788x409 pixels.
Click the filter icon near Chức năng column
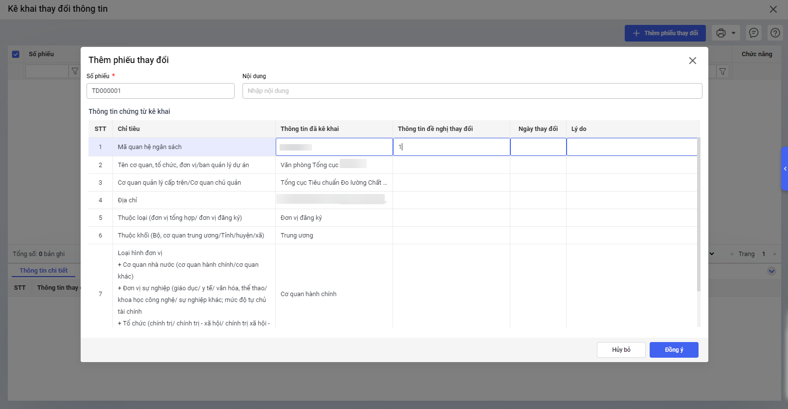[722, 72]
